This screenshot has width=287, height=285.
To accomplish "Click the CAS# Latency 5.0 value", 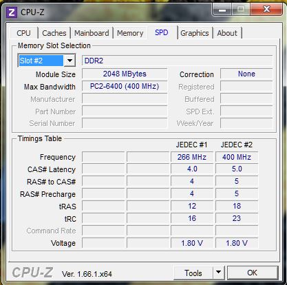I will 237,169.
